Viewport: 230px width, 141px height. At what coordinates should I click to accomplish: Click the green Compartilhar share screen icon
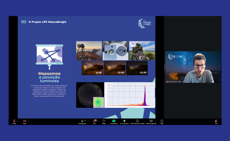pyautogui.click(x=114, y=121)
